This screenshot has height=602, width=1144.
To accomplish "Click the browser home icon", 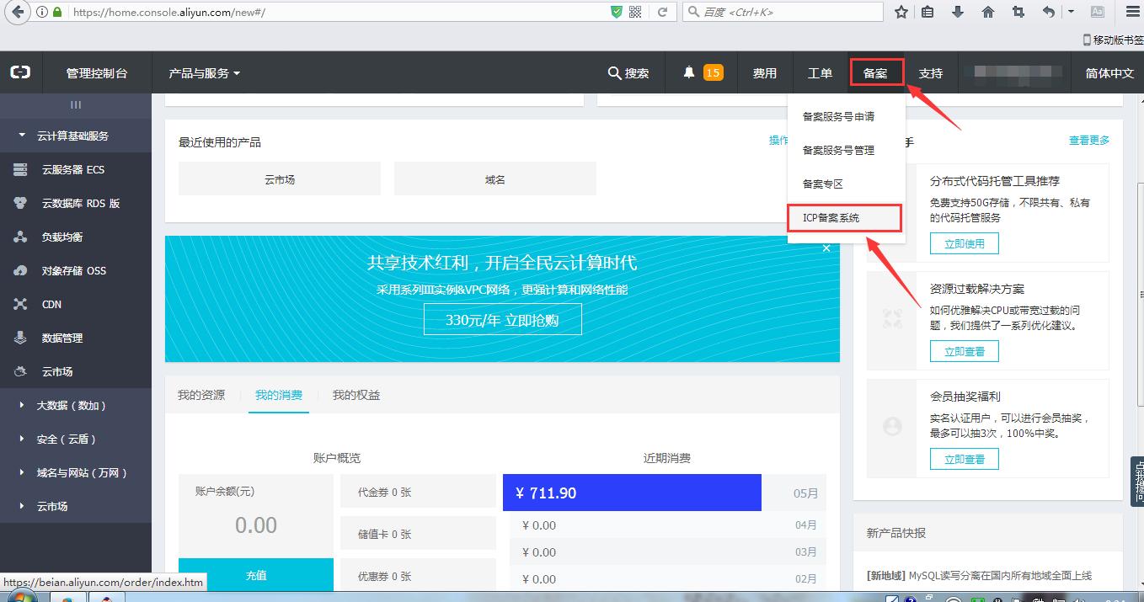I will tap(988, 12).
